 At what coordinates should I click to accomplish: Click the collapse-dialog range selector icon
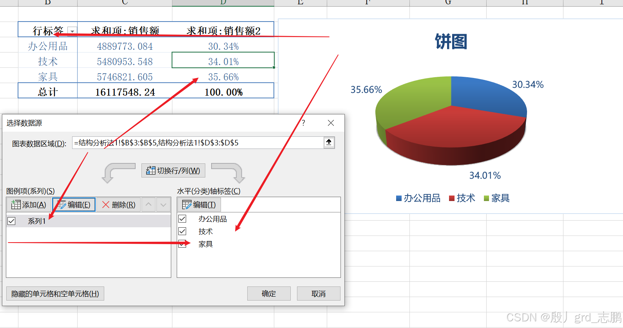click(329, 142)
